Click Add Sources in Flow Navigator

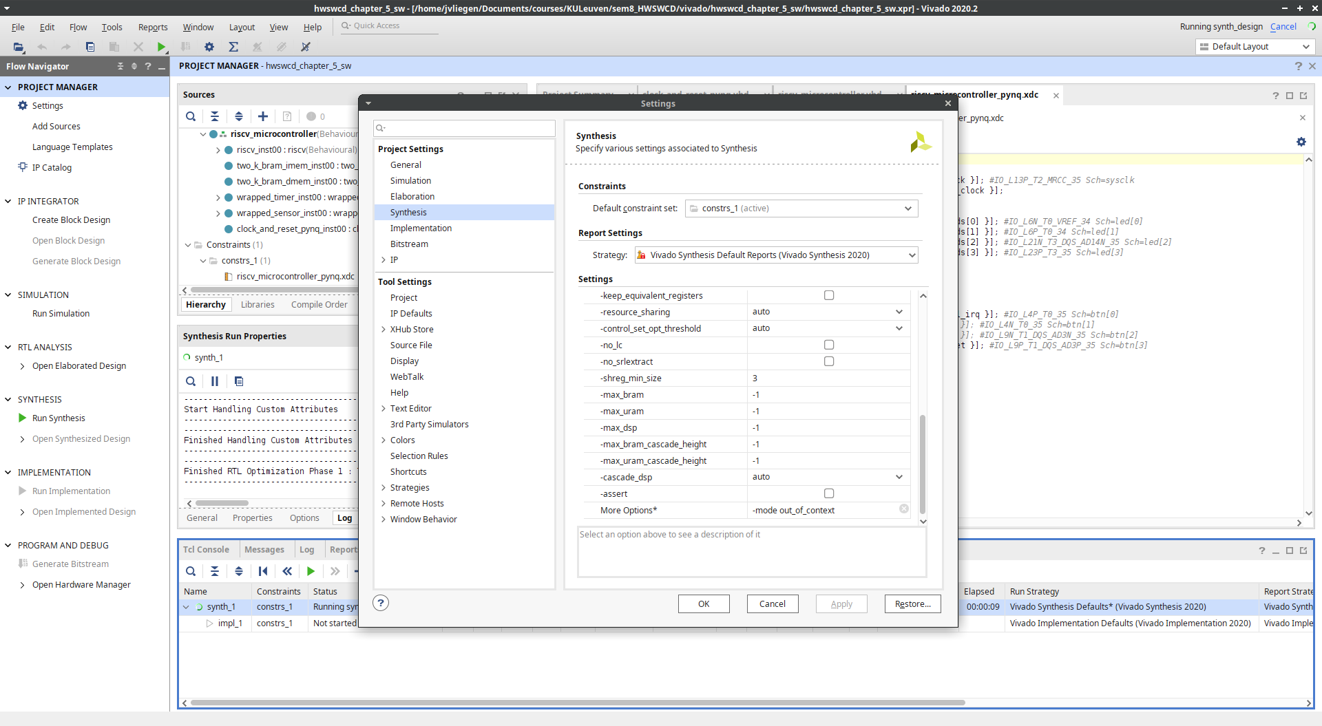[x=56, y=127]
